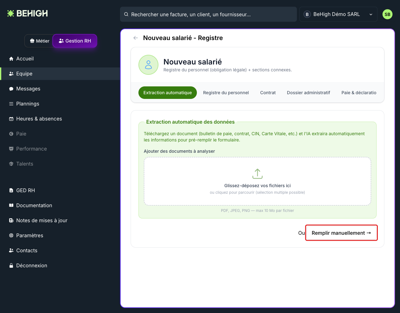Go to Plannings in the sidebar
The width and height of the screenshot is (400, 313).
tap(60, 104)
